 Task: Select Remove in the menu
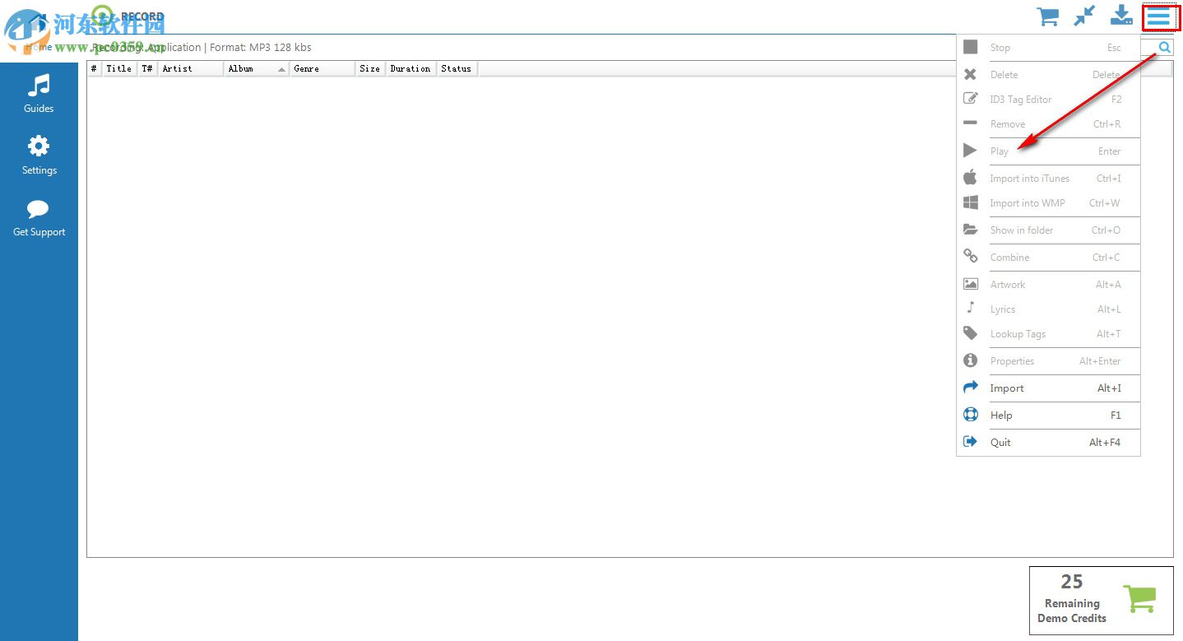1048,124
